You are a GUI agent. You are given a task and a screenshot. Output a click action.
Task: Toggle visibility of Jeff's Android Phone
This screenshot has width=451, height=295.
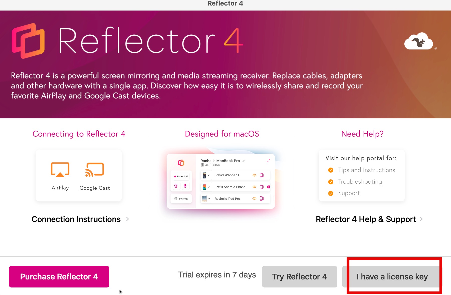[254, 187]
